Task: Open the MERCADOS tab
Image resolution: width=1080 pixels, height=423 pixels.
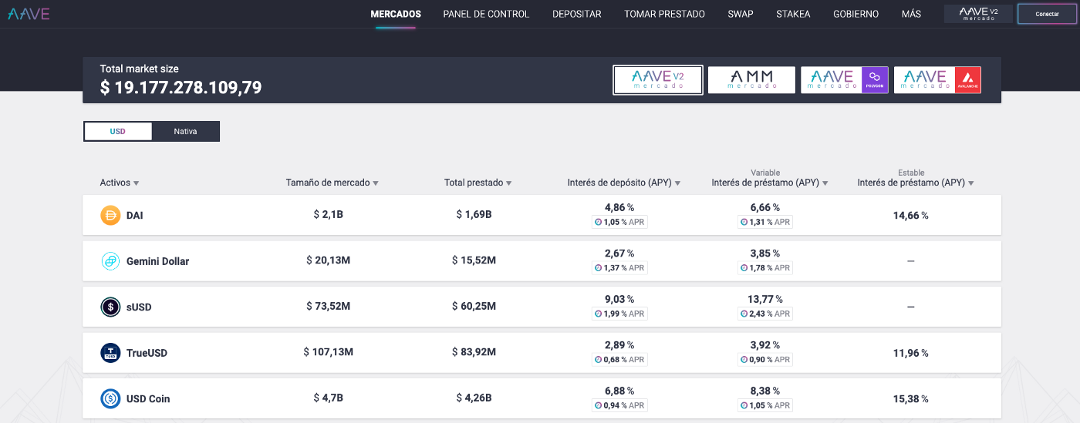Action: (396, 14)
